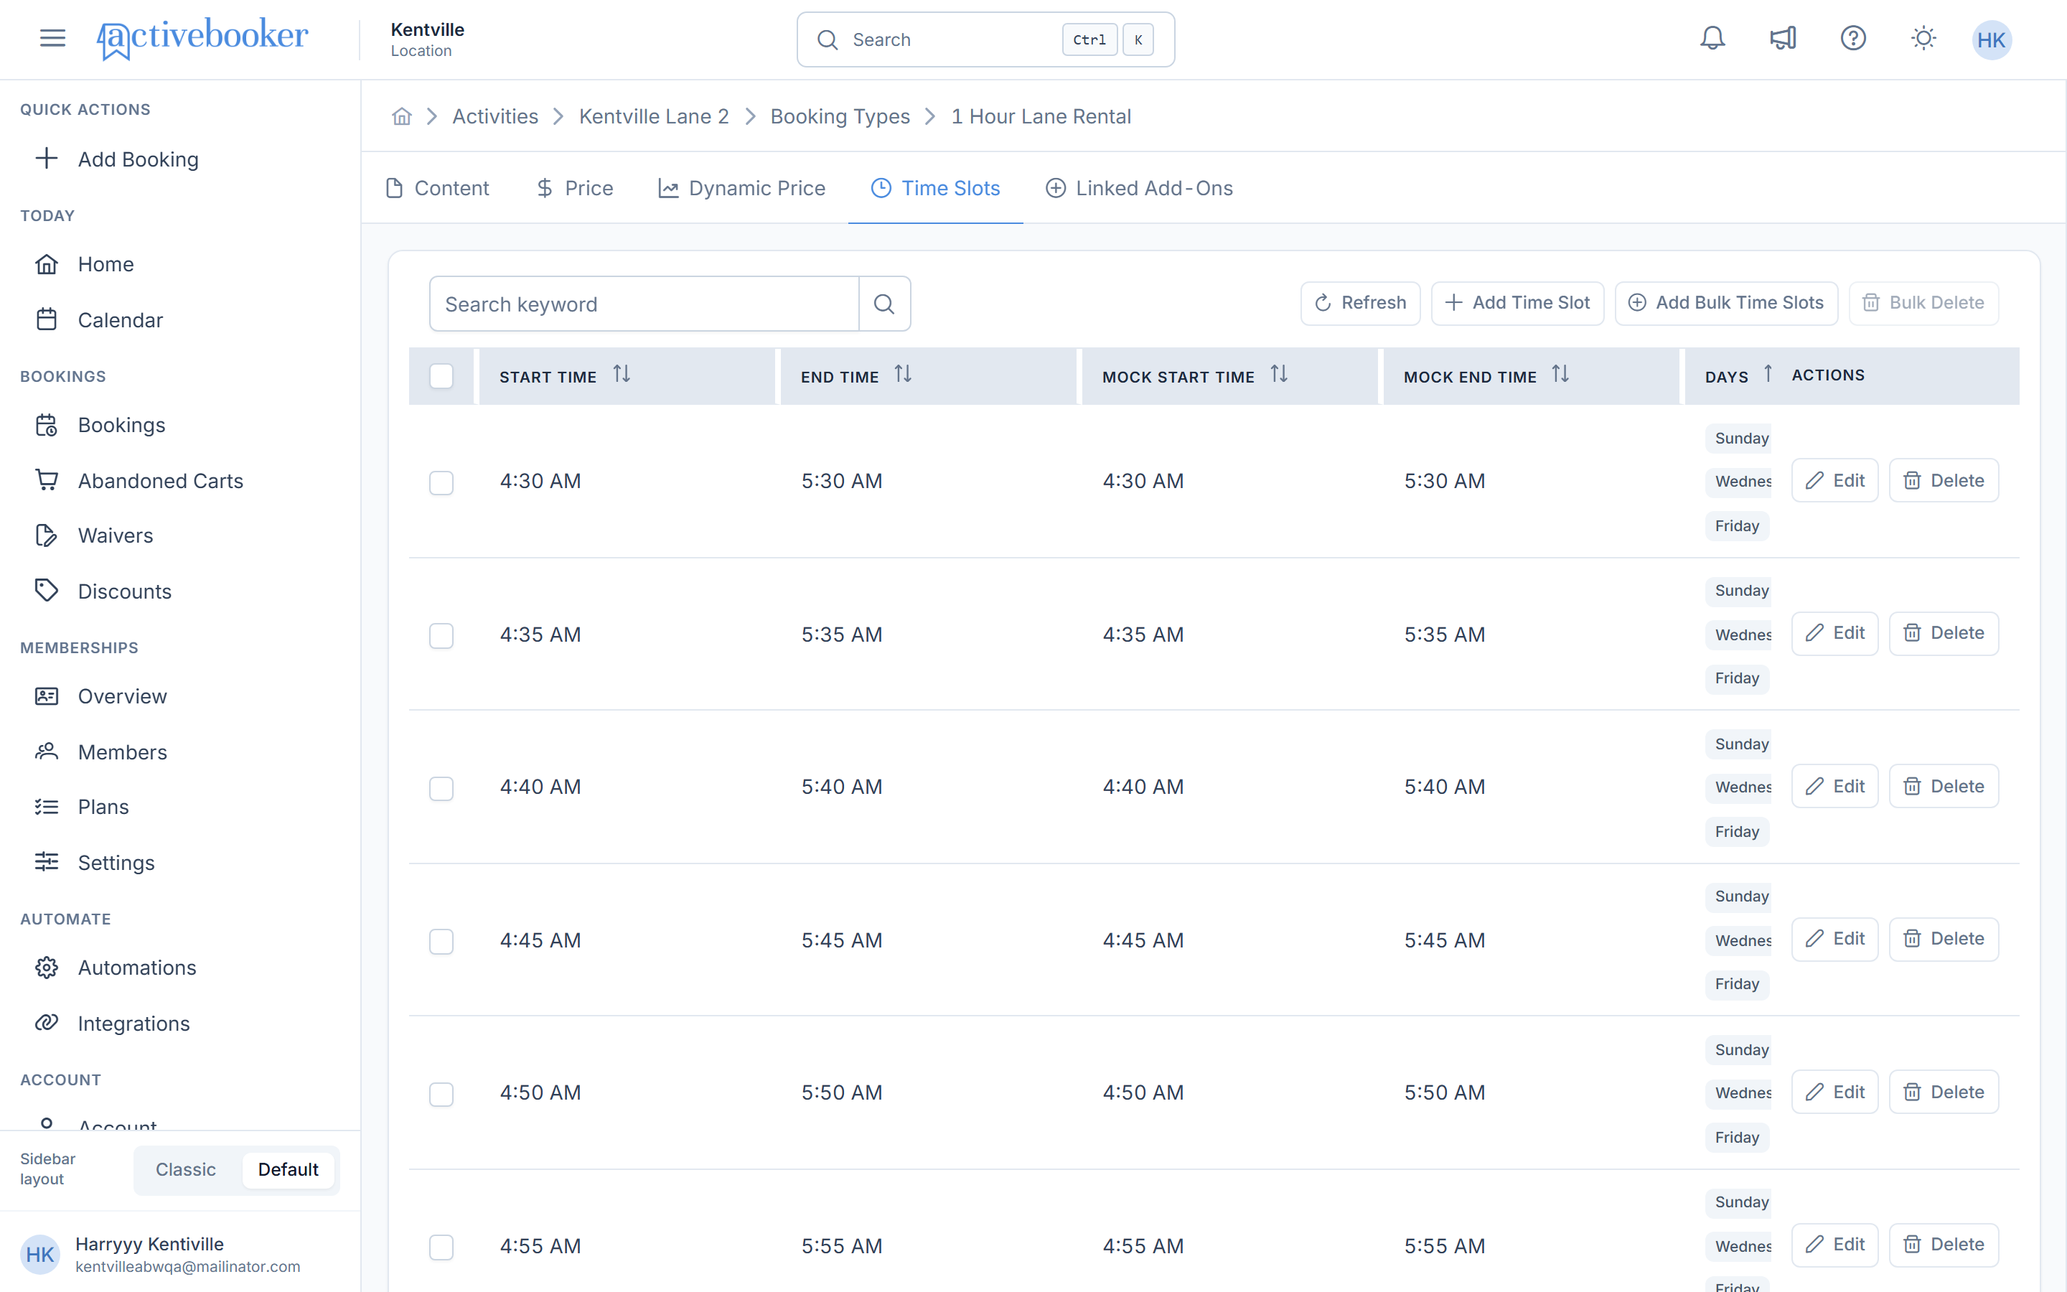The height and width of the screenshot is (1292, 2067).
Task: Open notifications bell icon
Action: click(1712, 39)
